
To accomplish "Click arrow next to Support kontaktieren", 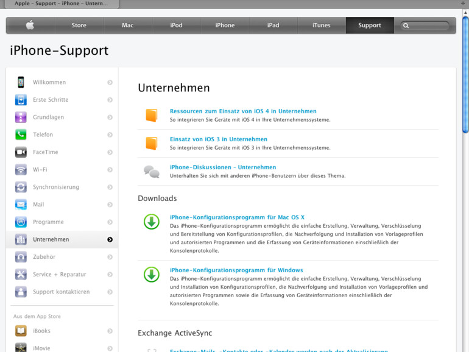I will 110,292.
